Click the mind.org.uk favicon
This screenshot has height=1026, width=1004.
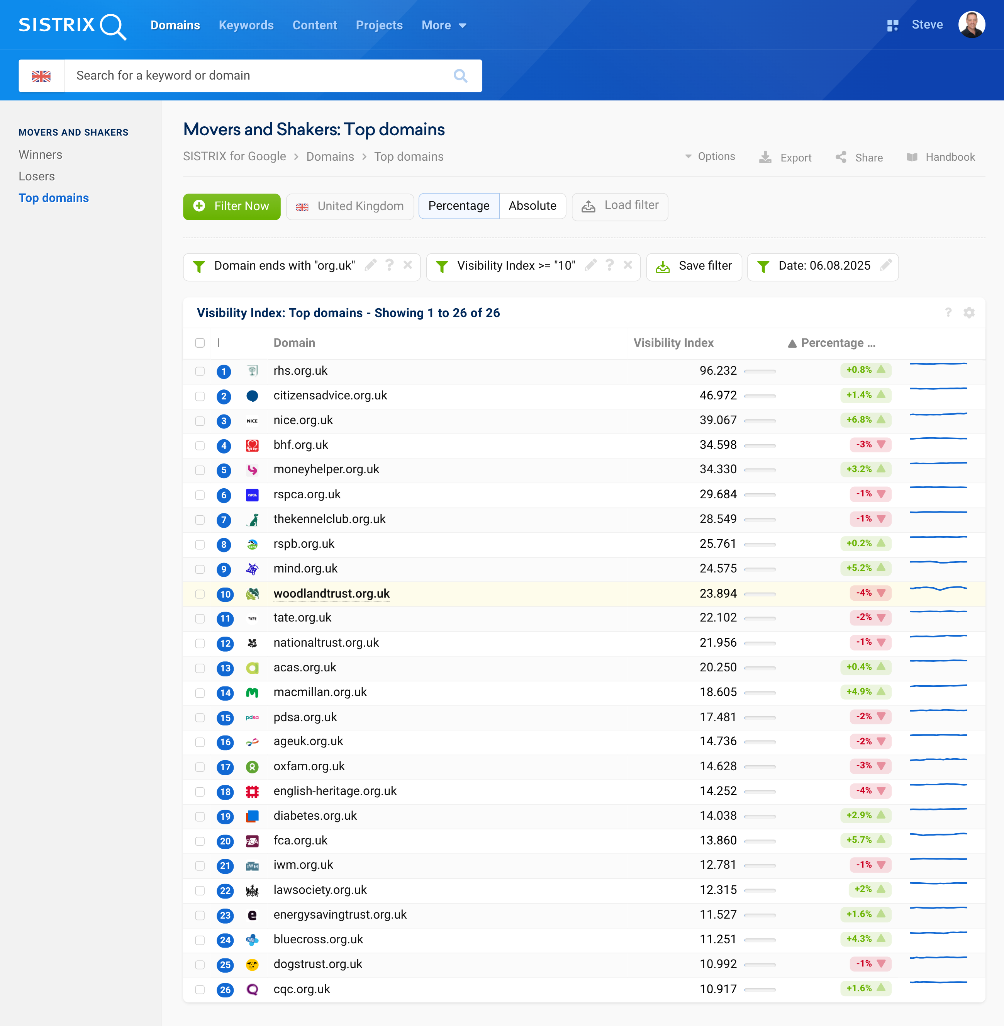coord(252,569)
